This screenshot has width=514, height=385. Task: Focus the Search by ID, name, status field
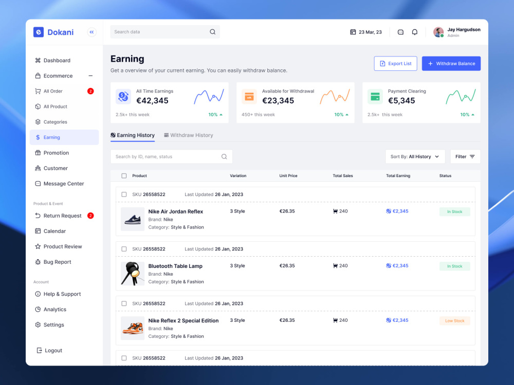[x=172, y=157]
